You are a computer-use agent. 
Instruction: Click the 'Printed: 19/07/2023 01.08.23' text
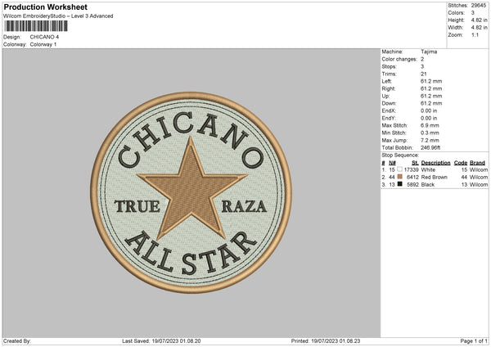tap(326, 340)
